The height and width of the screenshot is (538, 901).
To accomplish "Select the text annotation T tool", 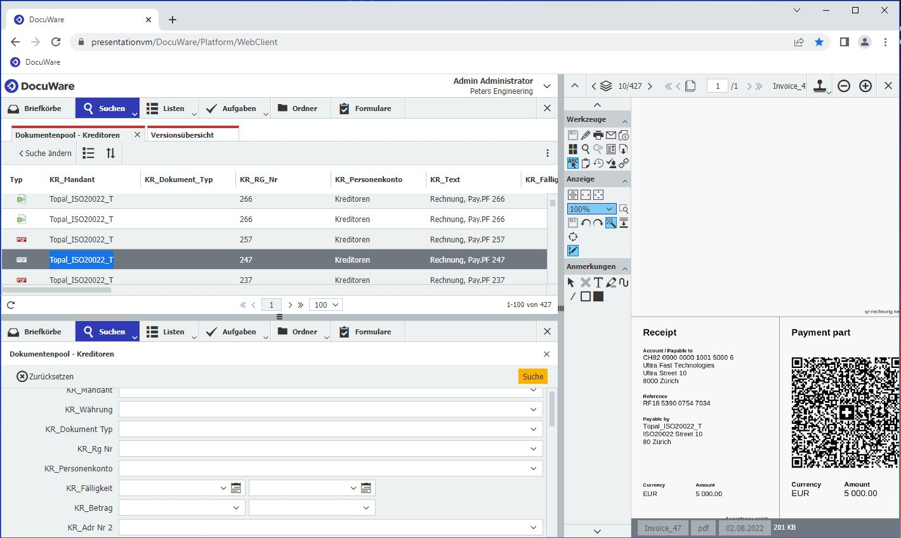I will coord(598,282).
